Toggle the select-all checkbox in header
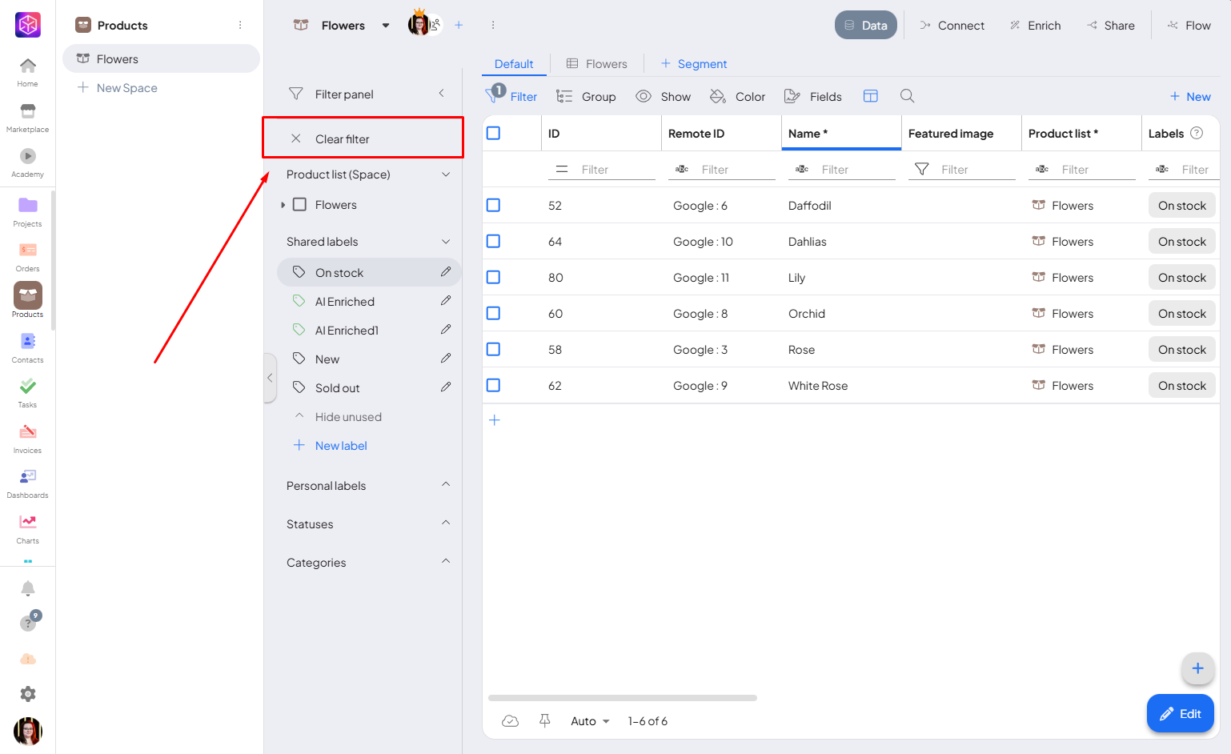Image resolution: width=1231 pixels, height=754 pixels. coord(494,134)
